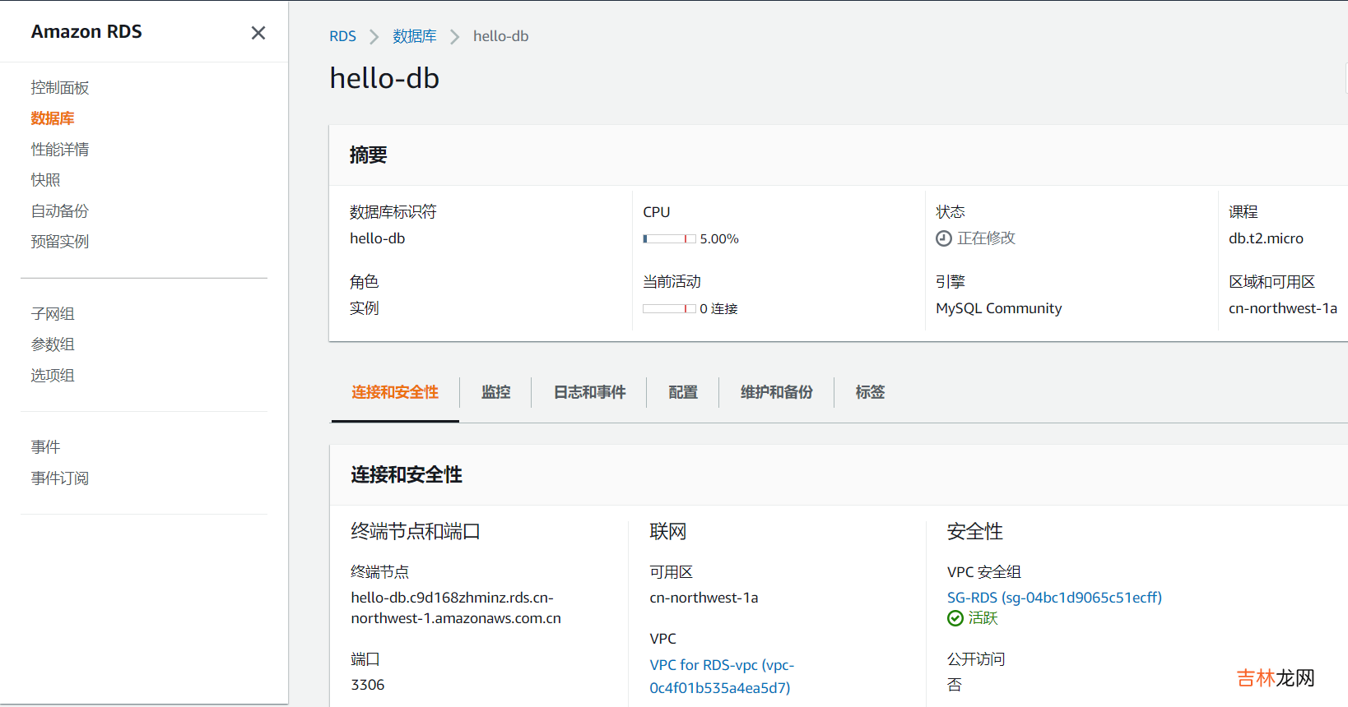
Task: Open 选项组 in the sidebar
Action: [53, 376]
